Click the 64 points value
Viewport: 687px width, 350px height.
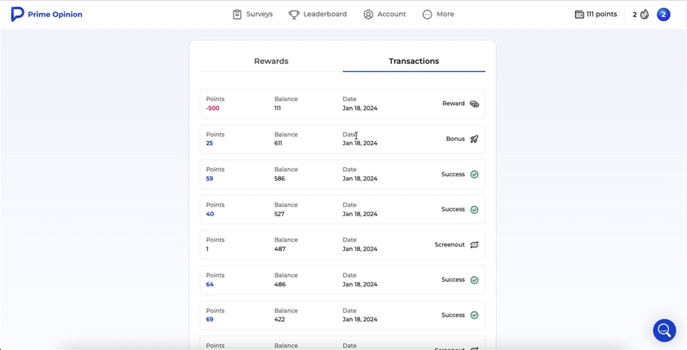coord(210,284)
